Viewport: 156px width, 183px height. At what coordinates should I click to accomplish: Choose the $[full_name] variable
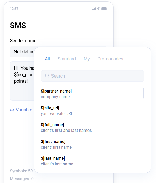(66, 127)
